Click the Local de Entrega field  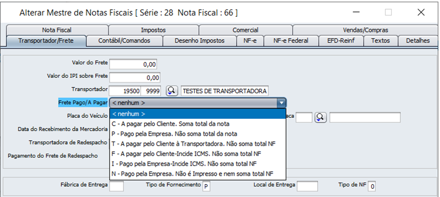307,186
